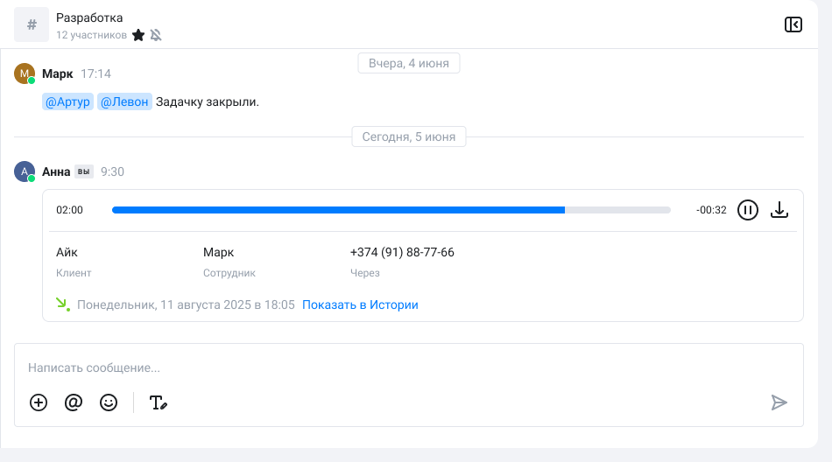Open text formatting options
The width and height of the screenshot is (832, 462).
(158, 402)
